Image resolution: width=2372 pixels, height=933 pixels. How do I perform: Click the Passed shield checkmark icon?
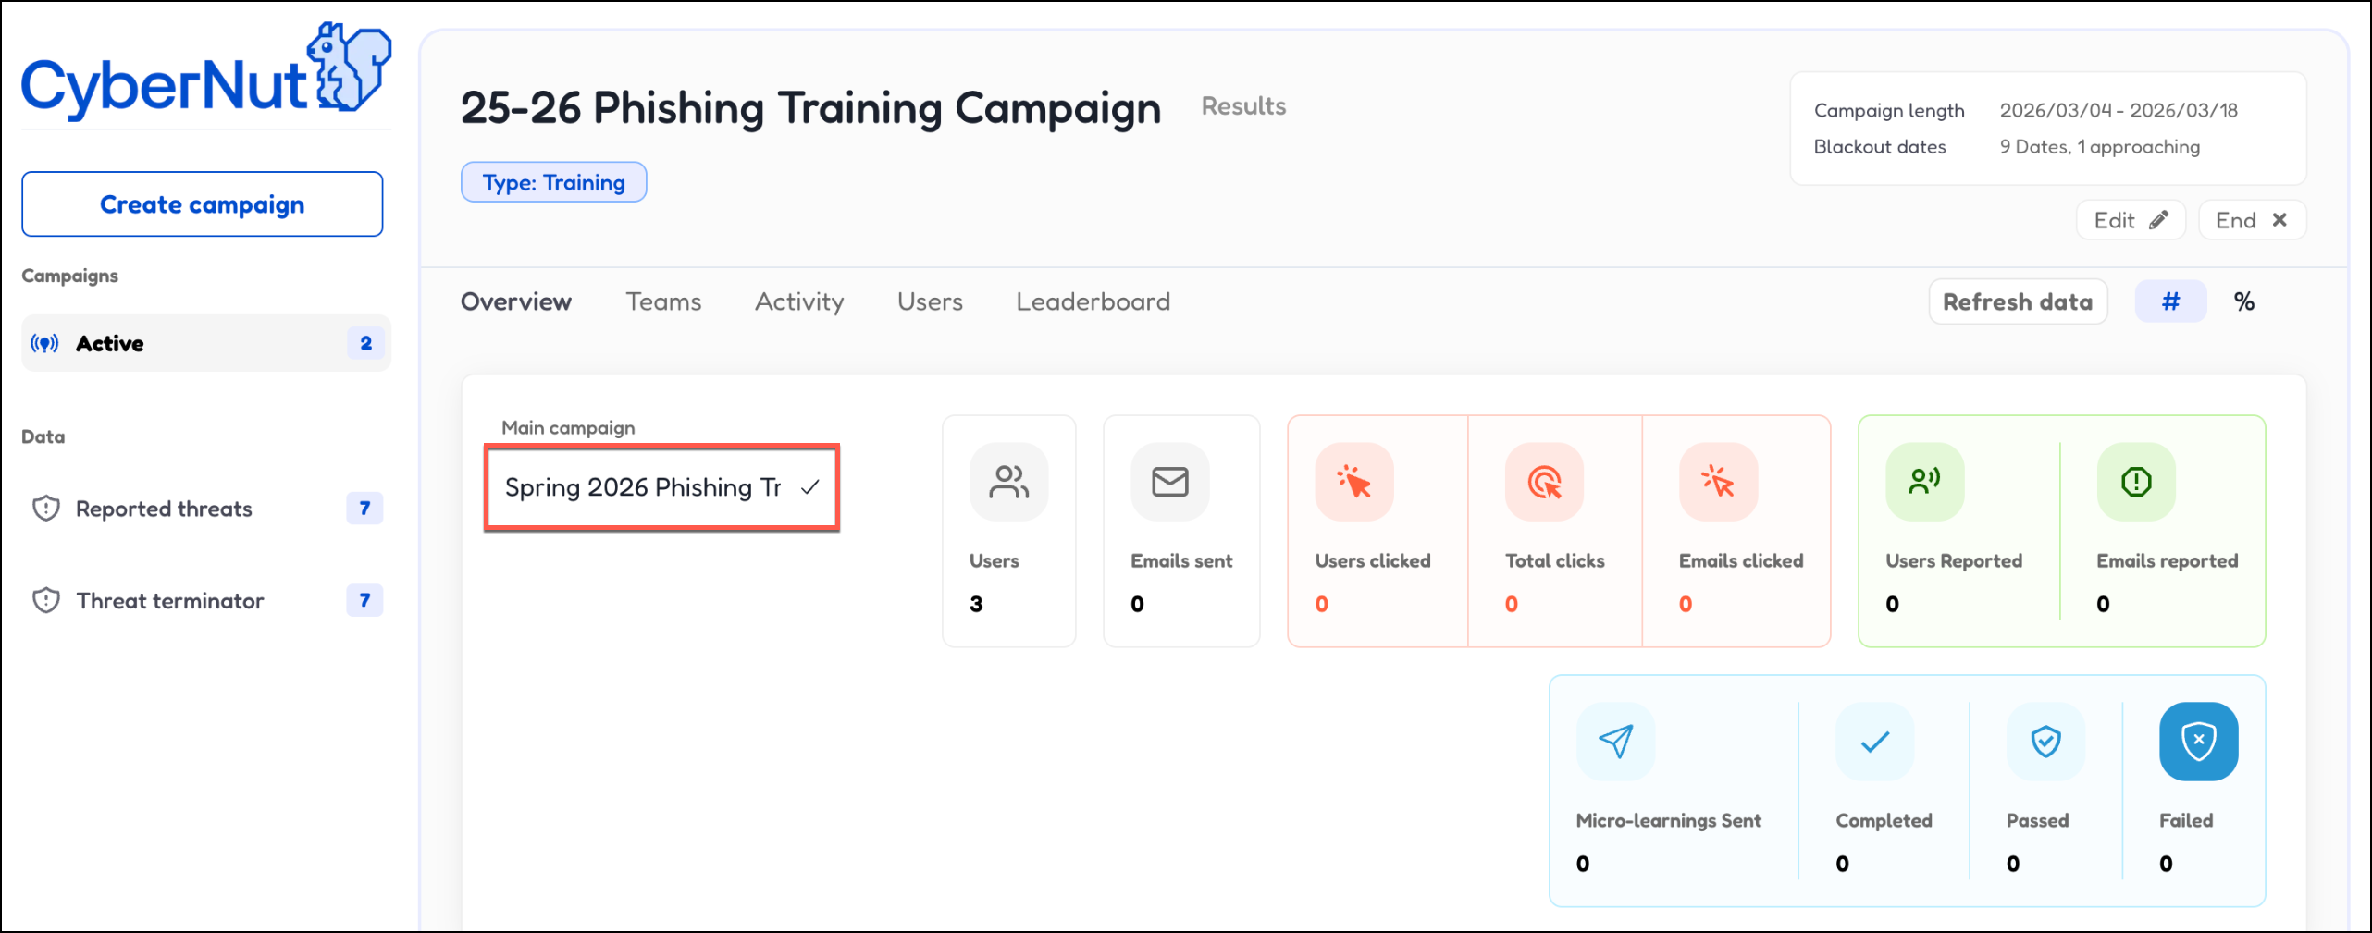(x=2045, y=742)
